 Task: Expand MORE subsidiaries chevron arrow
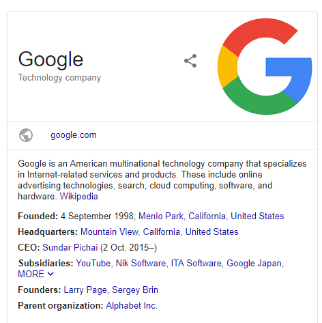pyautogui.click(x=50, y=274)
